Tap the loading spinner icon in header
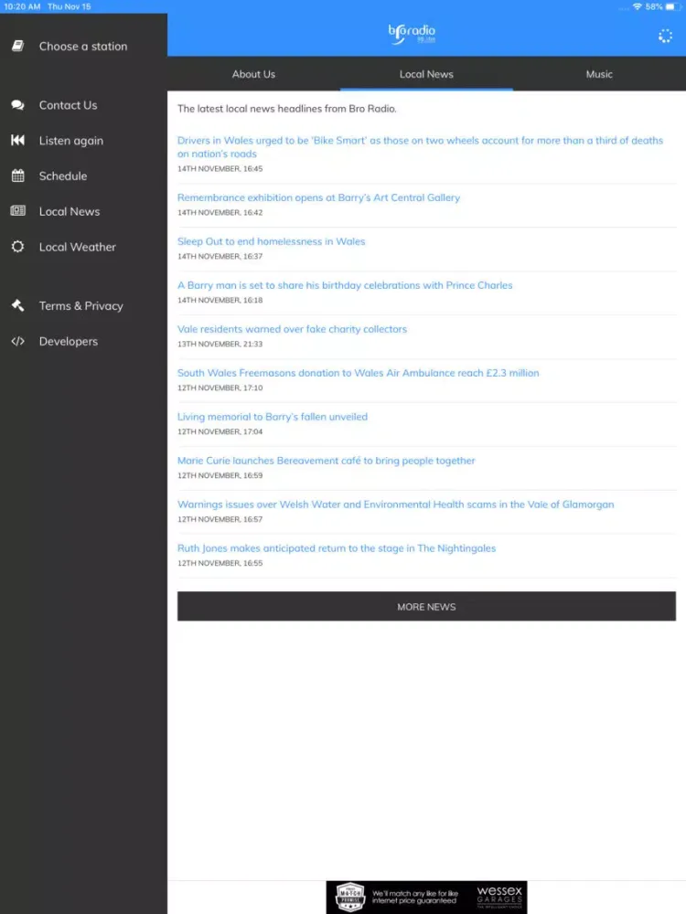Viewport: 686px width, 914px height. pyautogui.click(x=665, y=37)
